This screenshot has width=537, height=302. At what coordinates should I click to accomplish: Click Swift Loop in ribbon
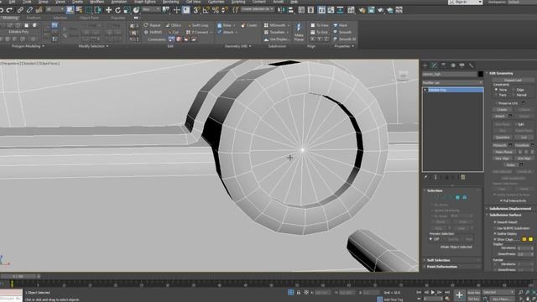point(198,25)
